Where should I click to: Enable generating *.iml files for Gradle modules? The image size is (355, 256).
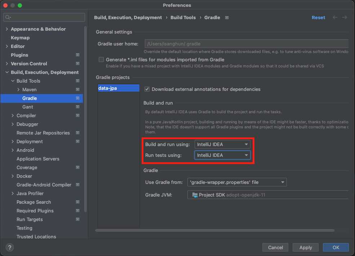tap(101, 59)
